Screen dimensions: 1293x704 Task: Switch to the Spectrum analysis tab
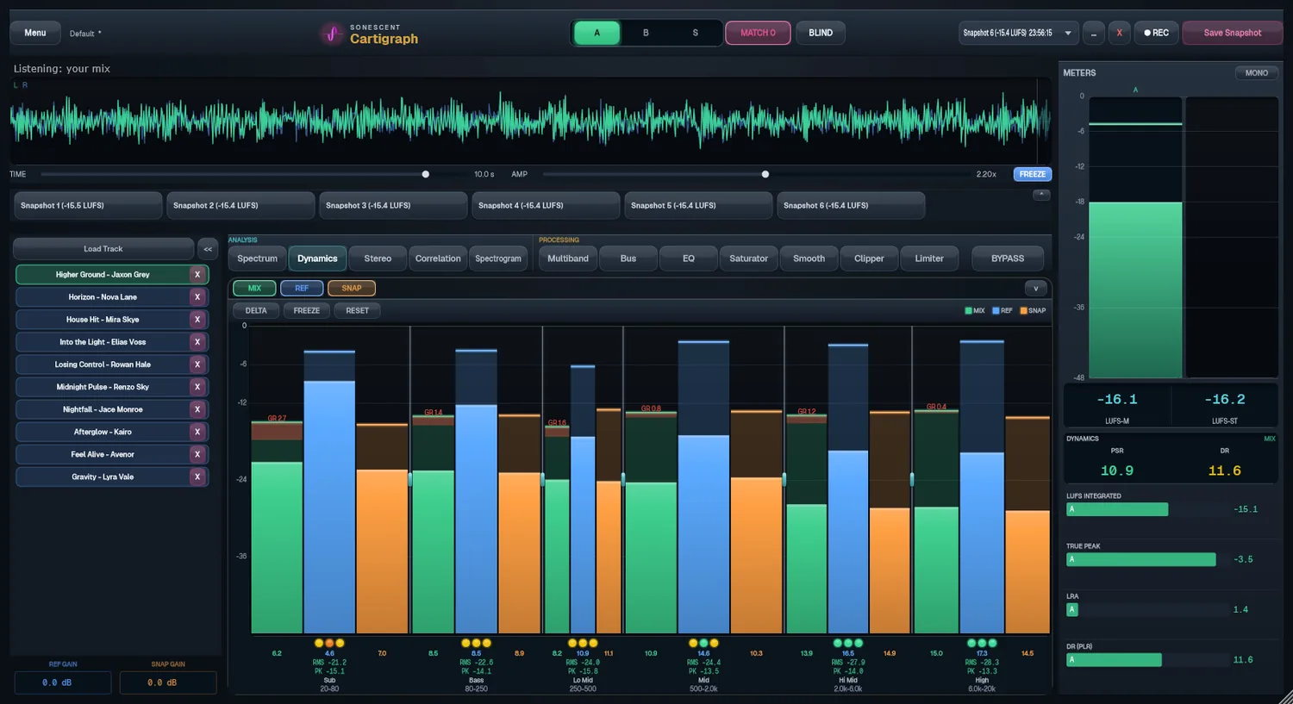click(257, 259)
